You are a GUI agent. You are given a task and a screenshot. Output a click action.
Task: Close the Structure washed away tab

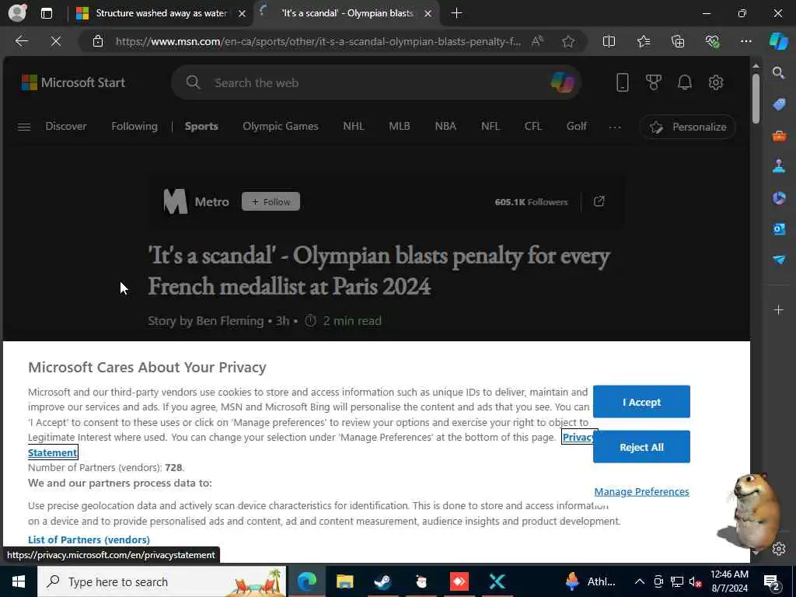[x=243, y=13]
